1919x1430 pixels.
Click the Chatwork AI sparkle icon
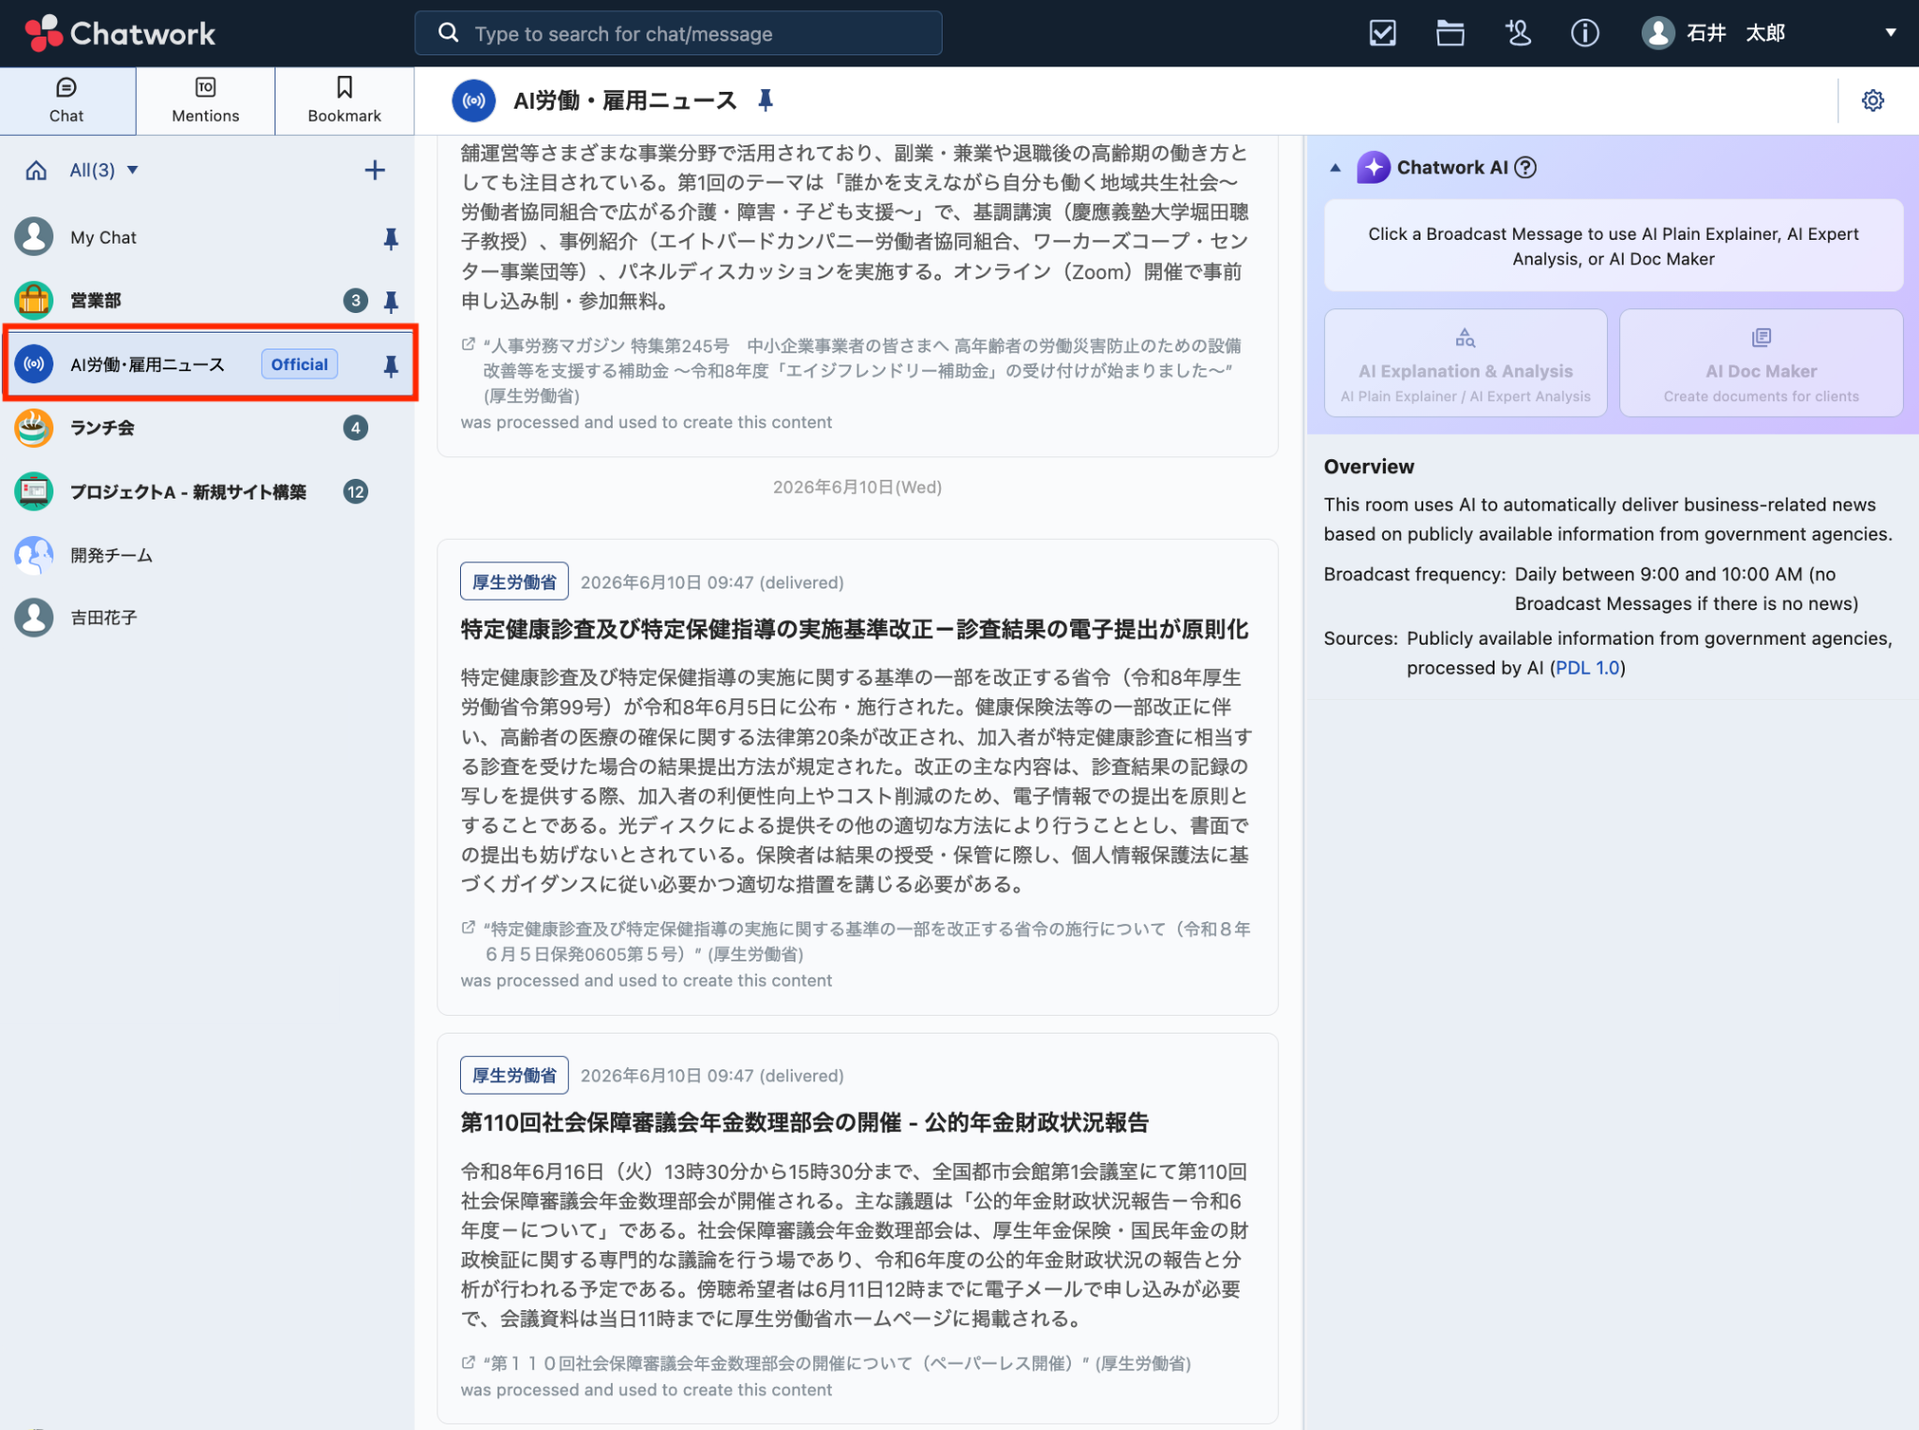pos(1373,168)
